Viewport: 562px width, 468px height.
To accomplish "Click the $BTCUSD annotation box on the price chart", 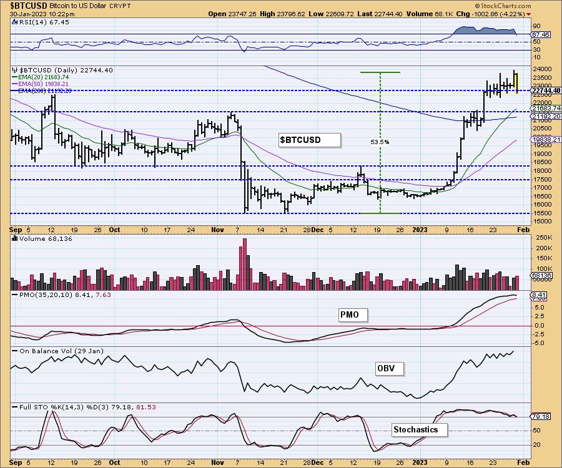I will pyautogui.click(x=310, y=140).
